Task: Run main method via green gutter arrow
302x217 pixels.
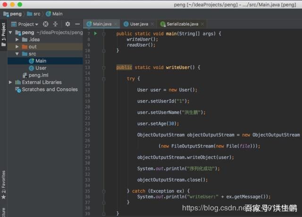Action: tap(95, 34)
